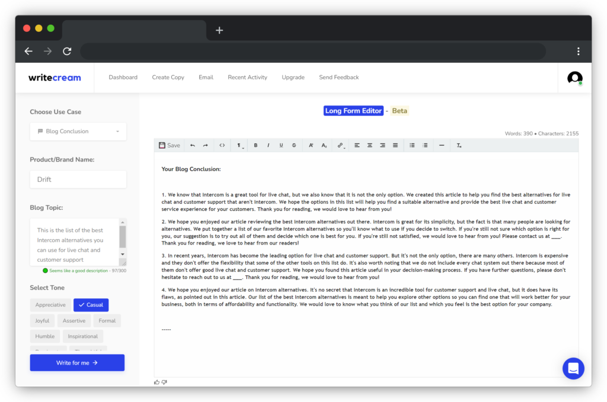Image resolution: width=607 pixels, height=402 pixels.
Task: Click inside conclusion paragraph 4 about Intercom's flaws
Action: (366, 297)
